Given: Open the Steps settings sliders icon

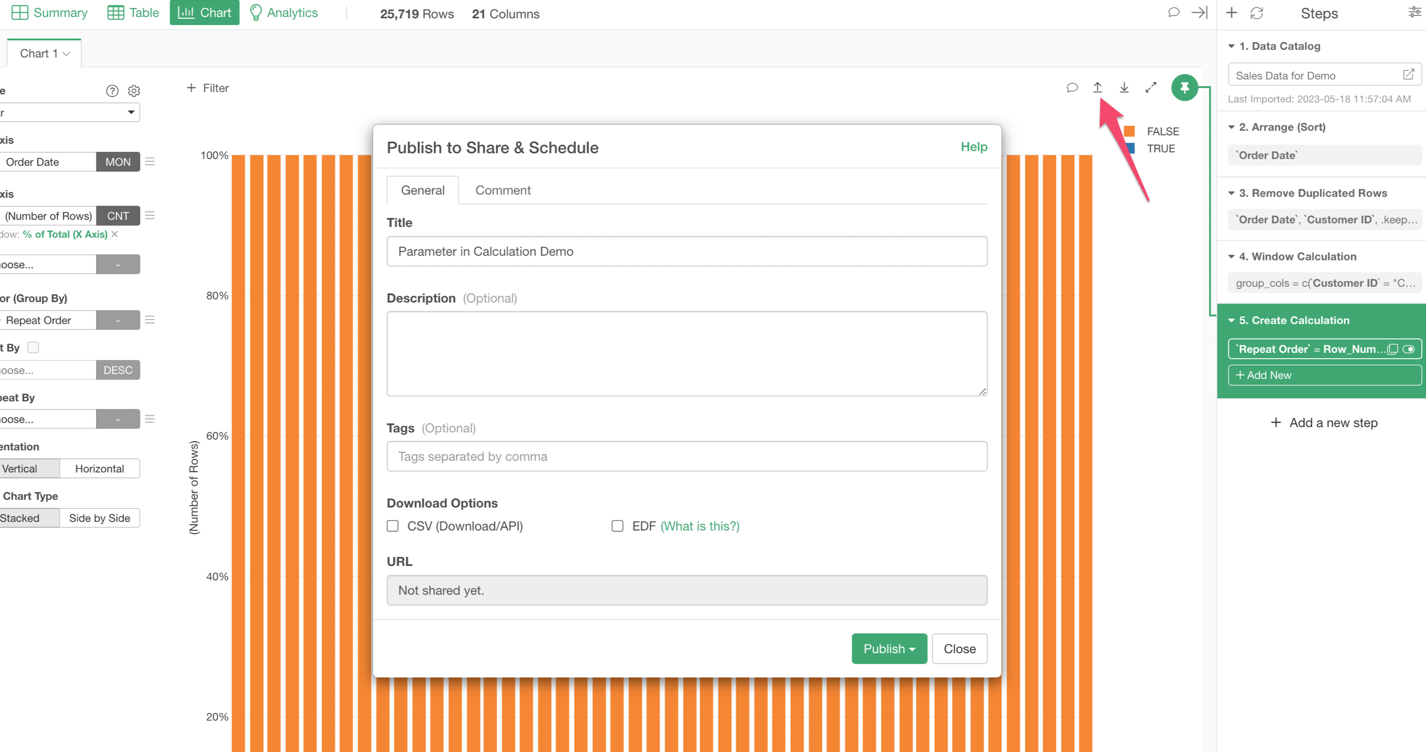Looking at the screenshot, I should 1414,12.
